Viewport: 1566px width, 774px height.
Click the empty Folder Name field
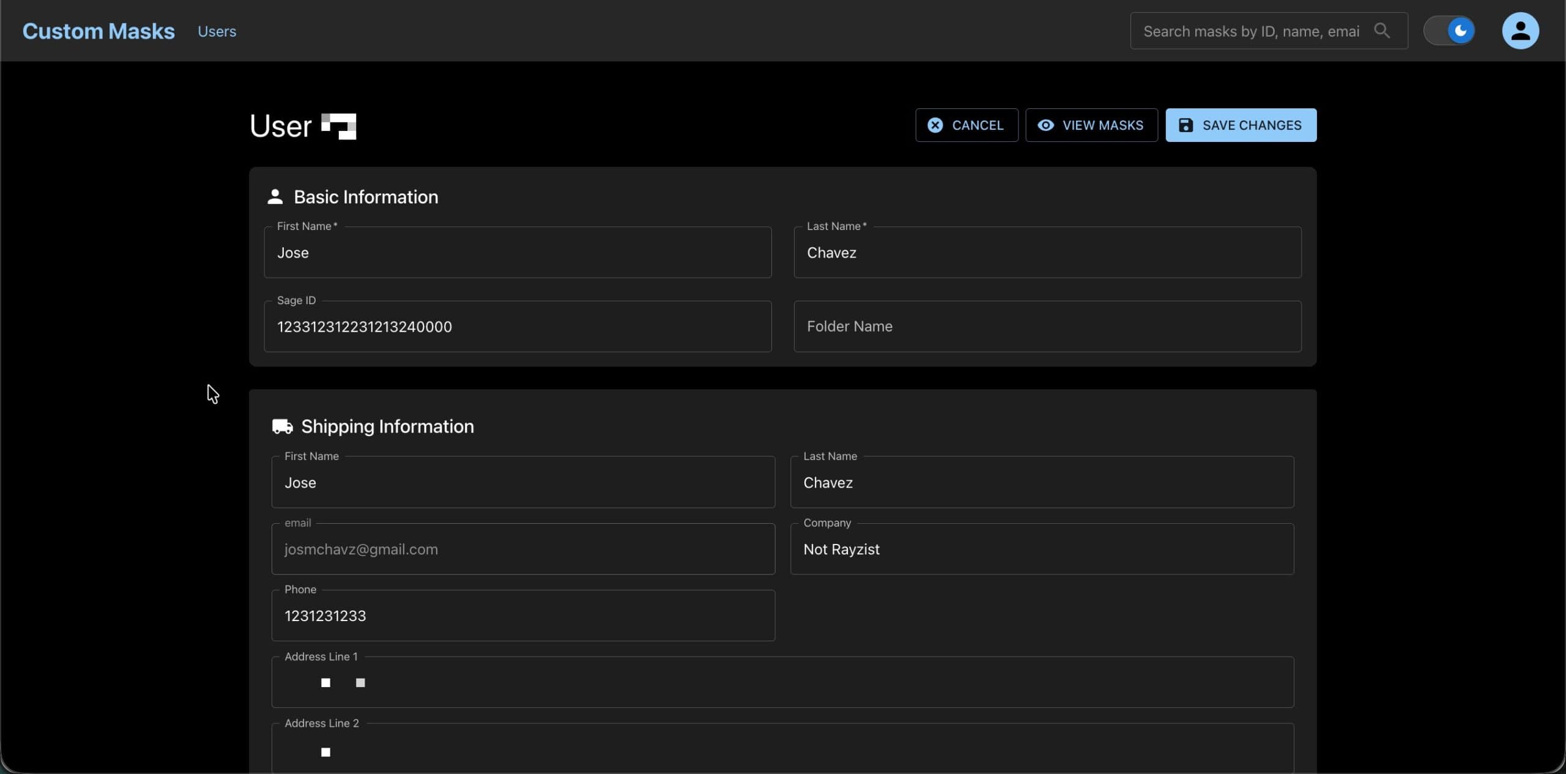[1047, 327]
